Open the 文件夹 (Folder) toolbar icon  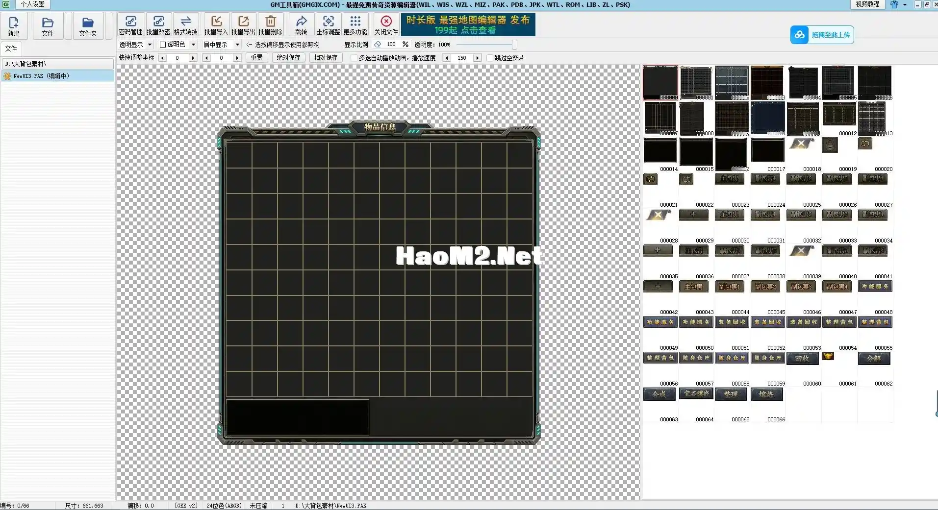[88, 26]
